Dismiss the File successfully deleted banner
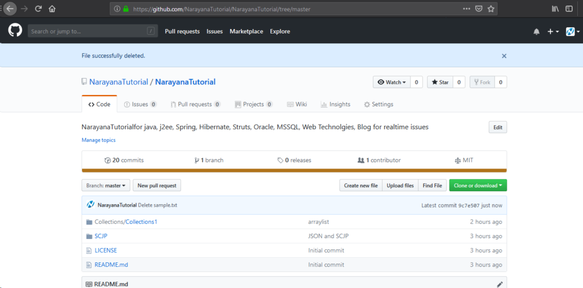This screenshot has width=583, height=288. click(x=504, y=56)
